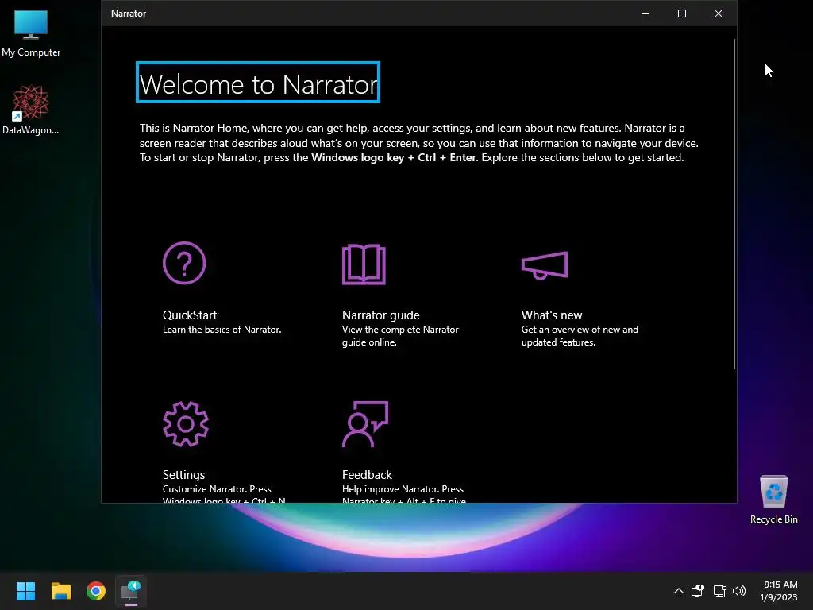Select the My Computer desktop icon
The image size is (813, 610).
31,33
